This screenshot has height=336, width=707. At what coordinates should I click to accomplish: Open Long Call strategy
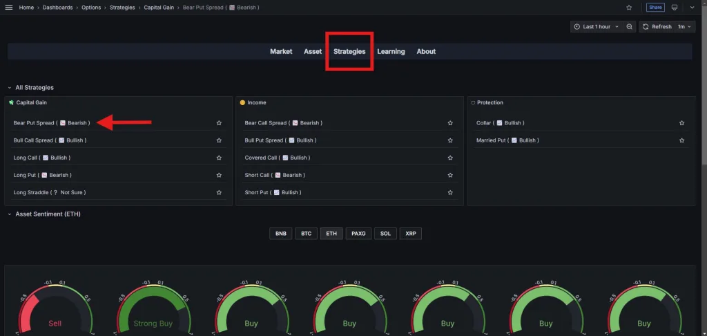click(x=42, y=158)
